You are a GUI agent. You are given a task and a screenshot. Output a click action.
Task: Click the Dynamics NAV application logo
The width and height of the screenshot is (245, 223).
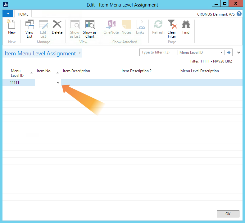(6, 5)
